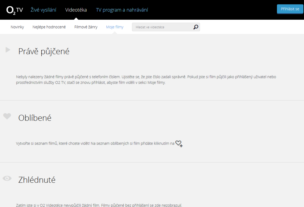This screenshot has height=207, width=304.
Task: Click the Právě půjčené heading
Action: [44, 51]
